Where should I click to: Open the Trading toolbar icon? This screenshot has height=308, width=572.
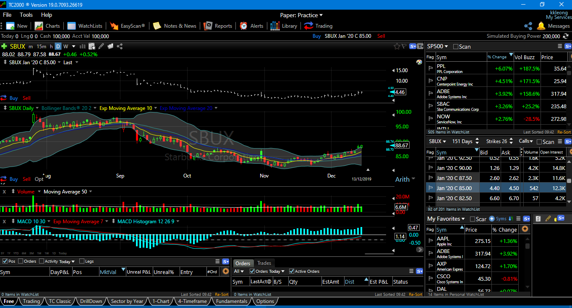(308, 26)
